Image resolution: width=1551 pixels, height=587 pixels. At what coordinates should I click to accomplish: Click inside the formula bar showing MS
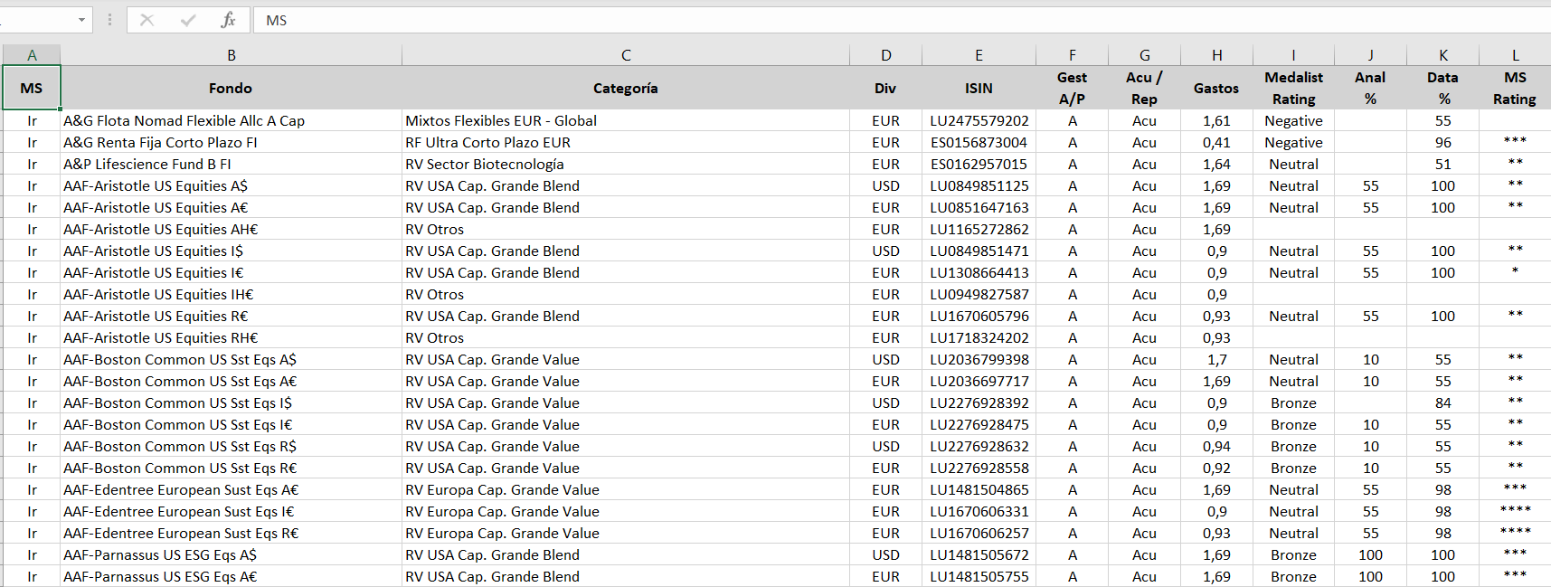(902, 20)
